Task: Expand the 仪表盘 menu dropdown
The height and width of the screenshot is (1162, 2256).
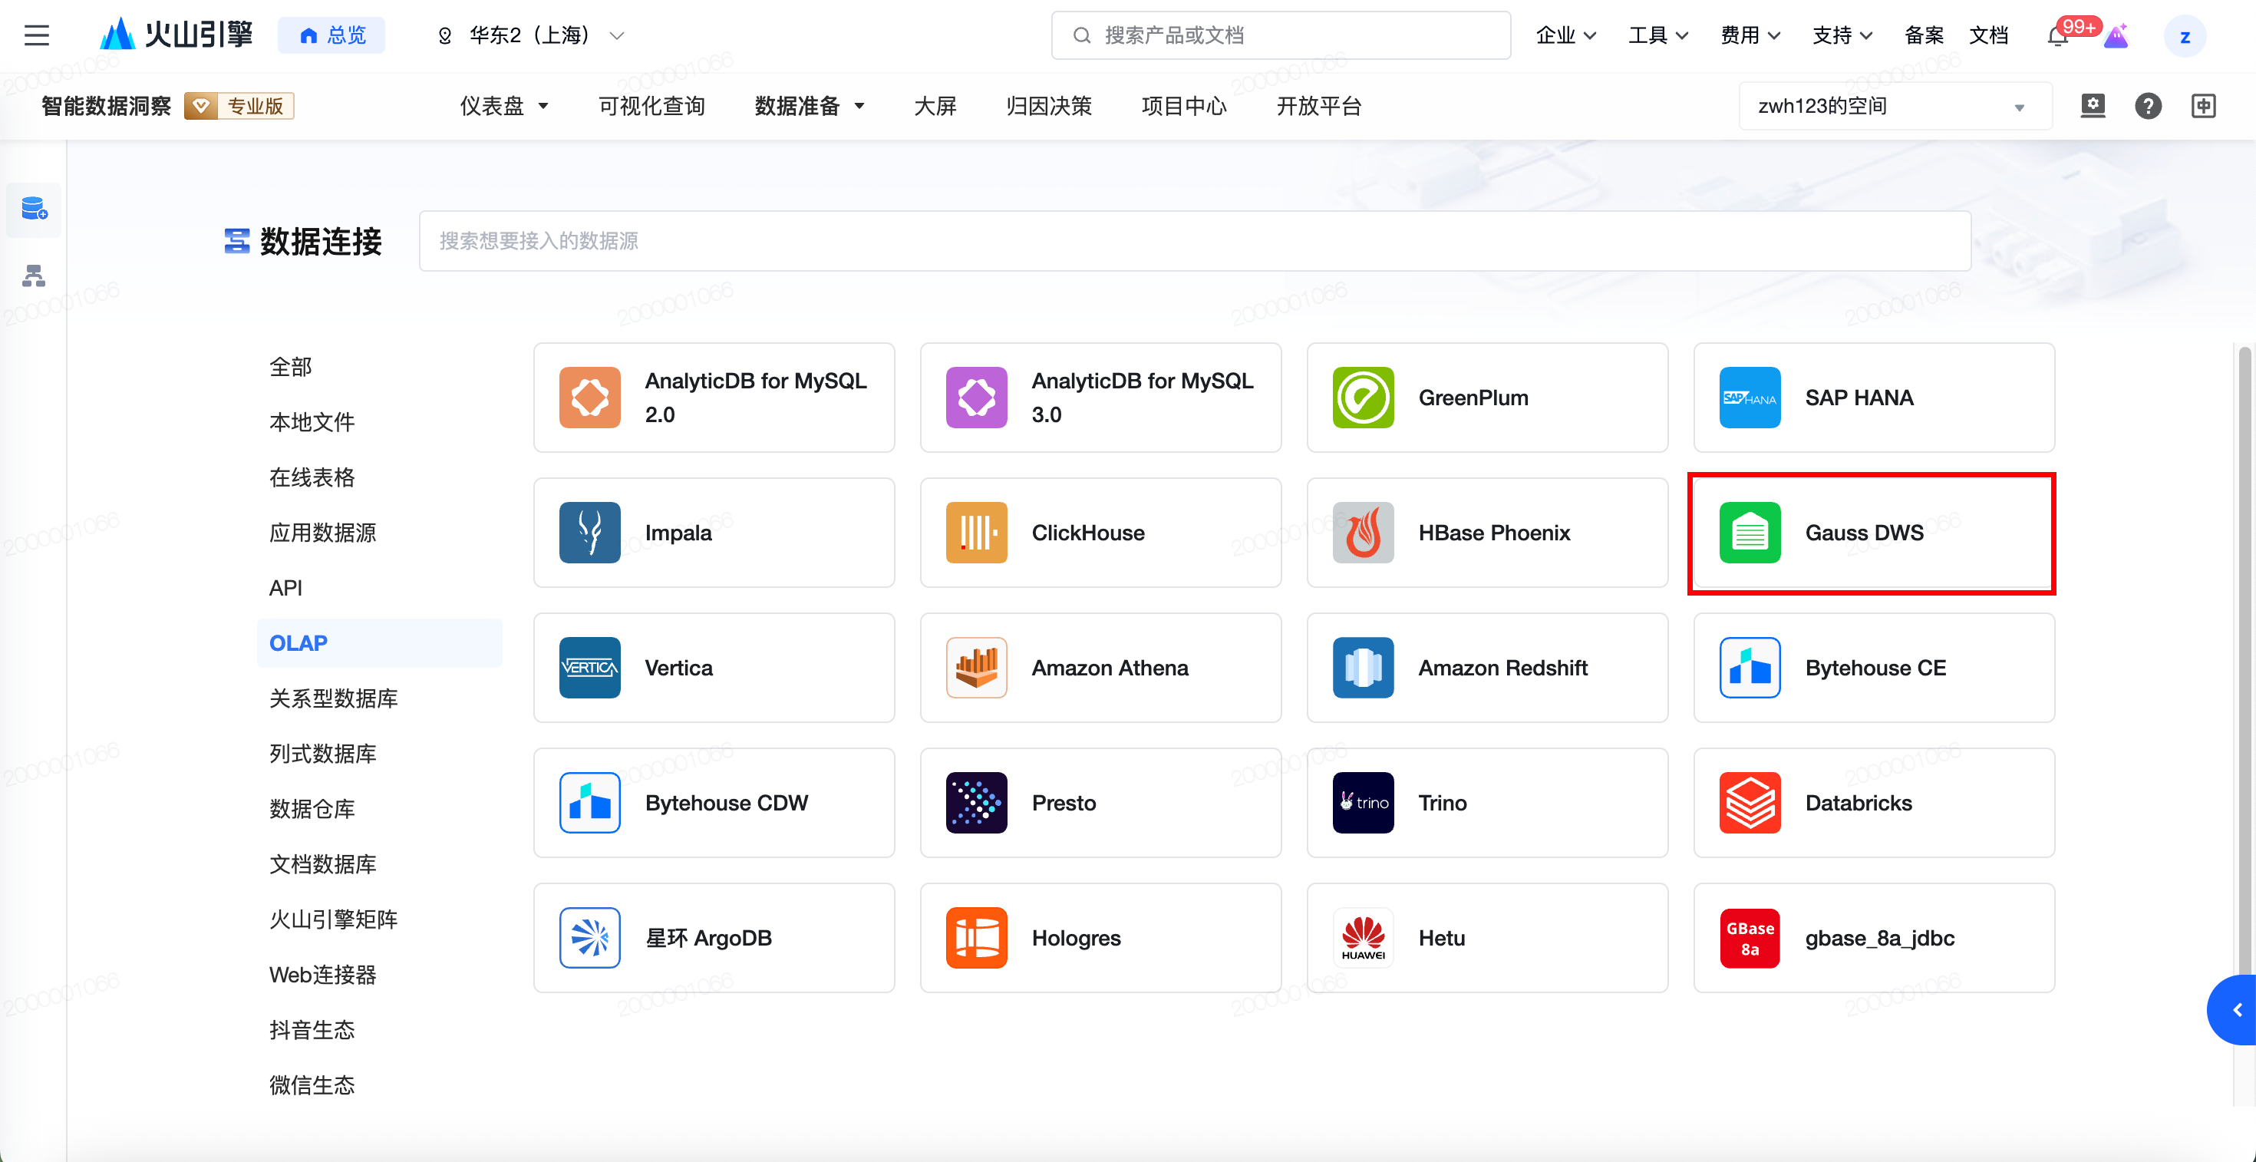Action: 504,106
